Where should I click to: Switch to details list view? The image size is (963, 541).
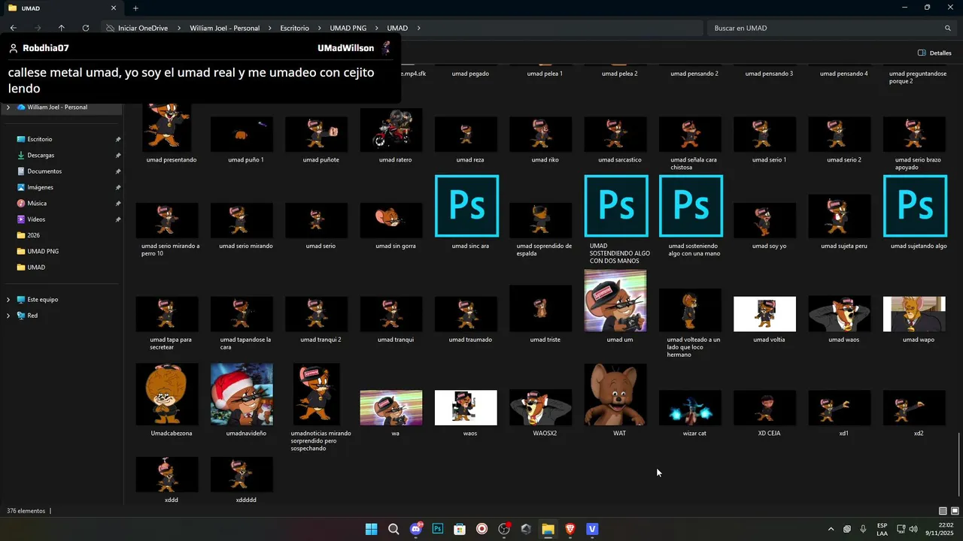coord(943,511)
